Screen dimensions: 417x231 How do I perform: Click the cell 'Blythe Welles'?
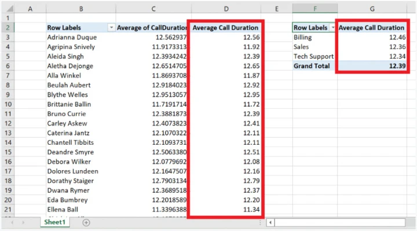point(81,94)
